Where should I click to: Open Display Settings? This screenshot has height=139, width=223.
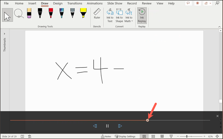point(125,137)
